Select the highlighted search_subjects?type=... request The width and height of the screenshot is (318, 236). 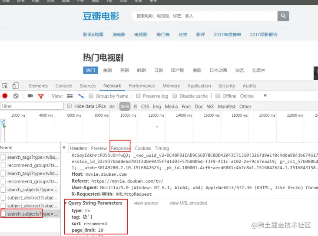tap(30, 214)
